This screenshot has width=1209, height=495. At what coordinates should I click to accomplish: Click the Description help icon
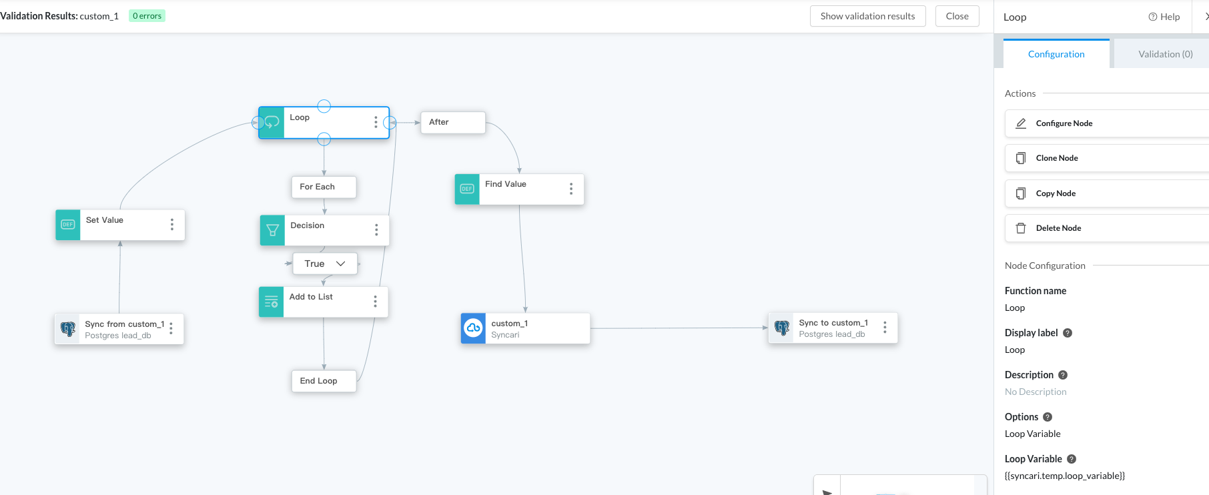point(1063,375)
